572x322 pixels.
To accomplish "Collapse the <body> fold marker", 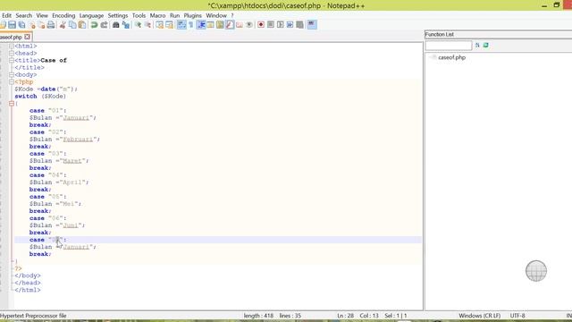I will (x=12, y=75).
